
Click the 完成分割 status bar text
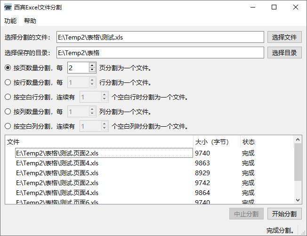280,230
